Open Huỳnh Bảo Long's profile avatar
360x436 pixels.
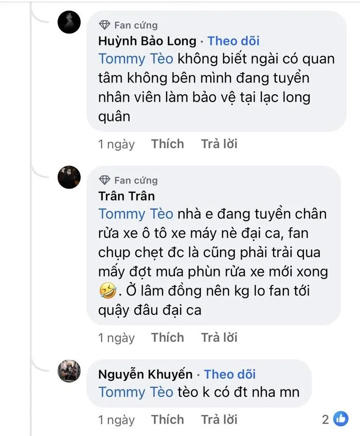coord(70,23)
